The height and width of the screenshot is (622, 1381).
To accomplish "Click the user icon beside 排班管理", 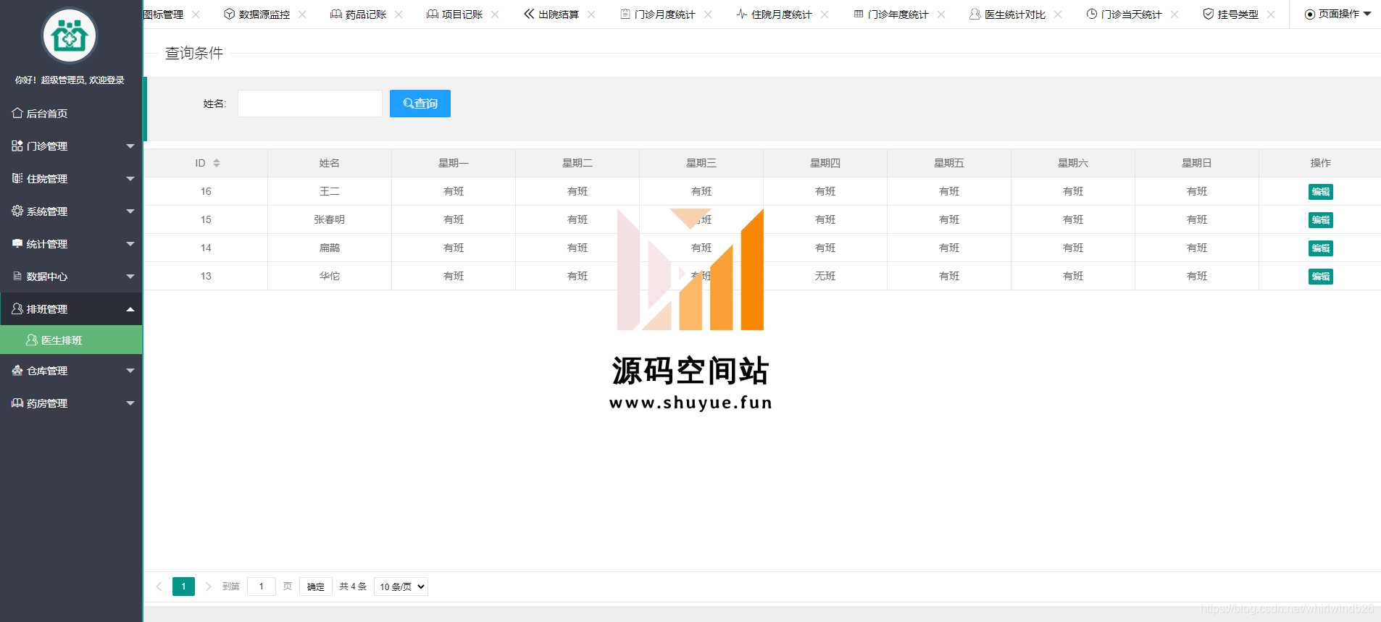I will point(17,308).
